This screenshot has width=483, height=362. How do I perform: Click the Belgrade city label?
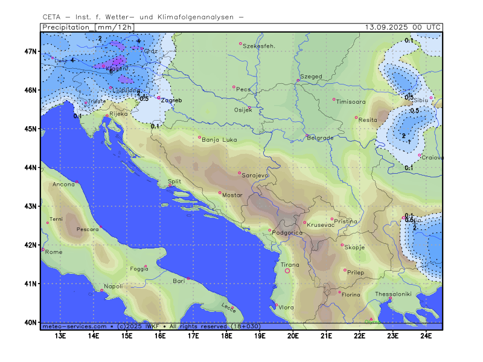coord(320,138)
